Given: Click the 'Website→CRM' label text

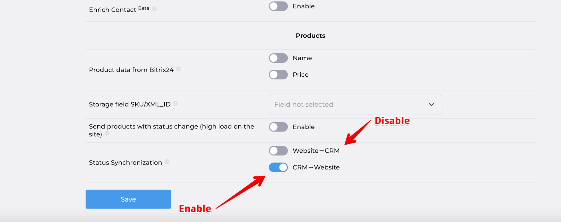Looking at the screenshot, I should tap(316, 151).
